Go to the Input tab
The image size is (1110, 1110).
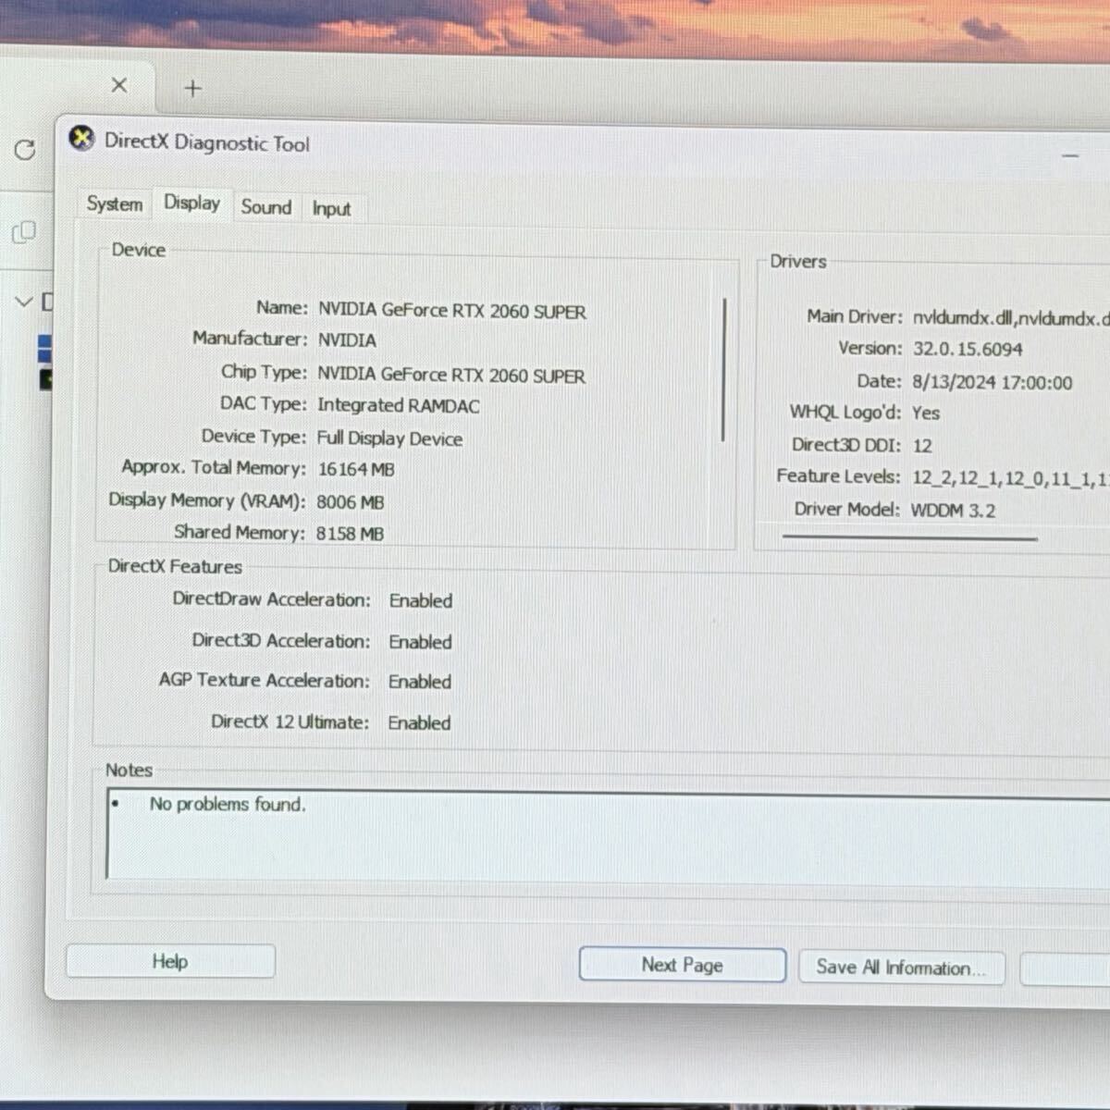click(331, 209)
